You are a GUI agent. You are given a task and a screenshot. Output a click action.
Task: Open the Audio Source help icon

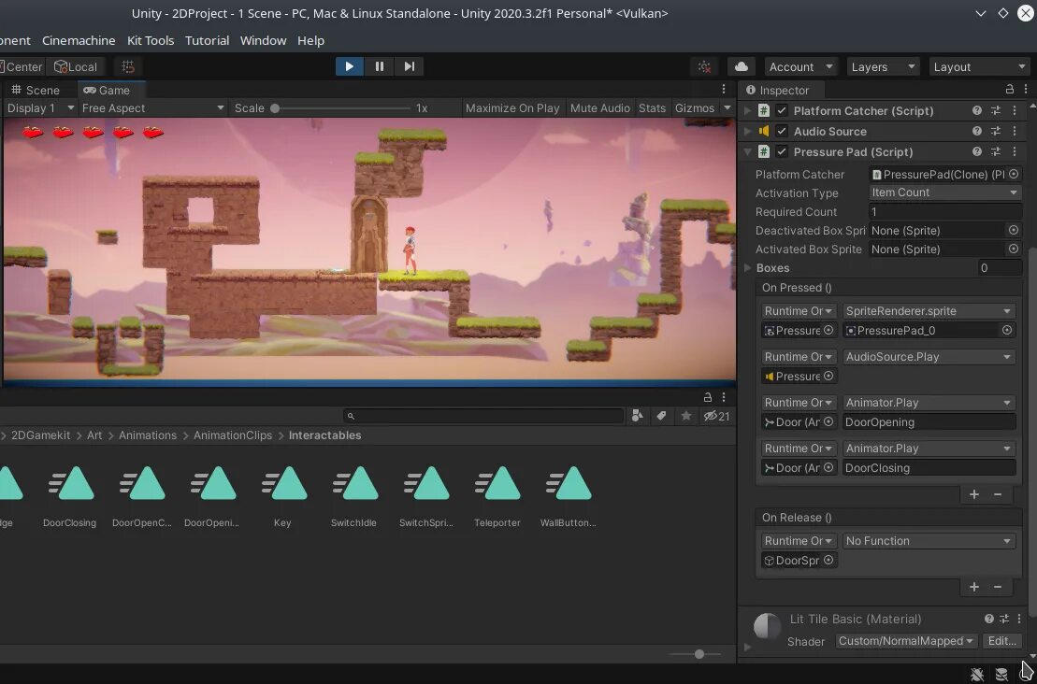point(977,131)
